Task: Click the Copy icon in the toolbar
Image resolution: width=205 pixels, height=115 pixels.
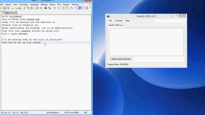Action: (x=28, y=8)
